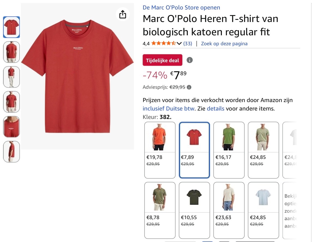Click info icon next to Tijdelijke deal
This screenshot has height=242, width=312.
pyautogui.click(x=190, y=60)
